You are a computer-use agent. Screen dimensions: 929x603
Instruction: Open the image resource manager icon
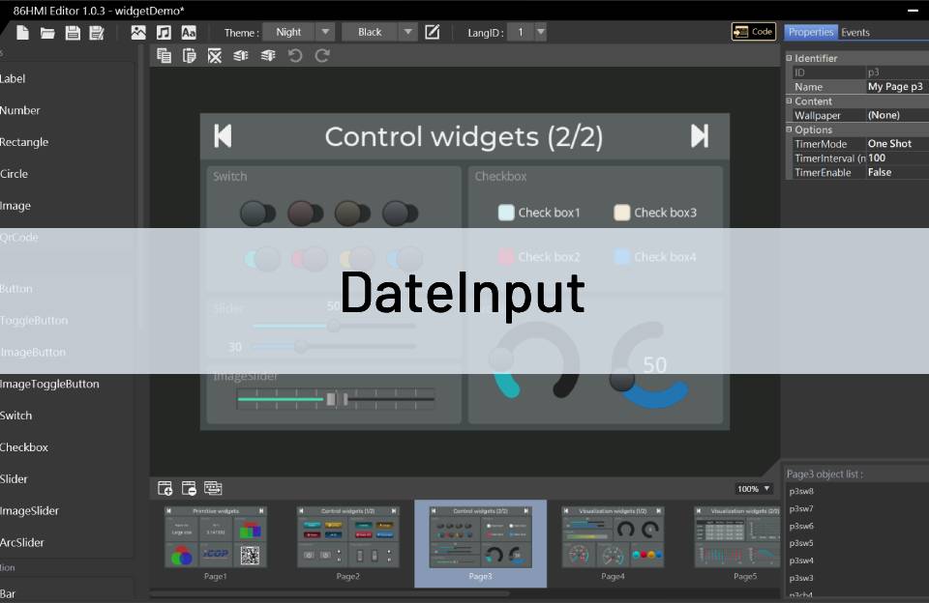tap(138, 32)
